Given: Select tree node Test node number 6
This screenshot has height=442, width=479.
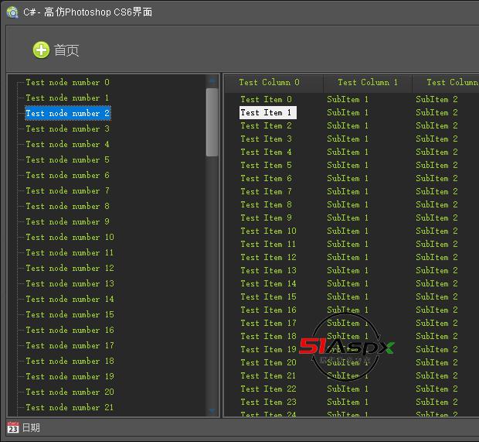Looking at the screenshot, I should tap(67, 176).
